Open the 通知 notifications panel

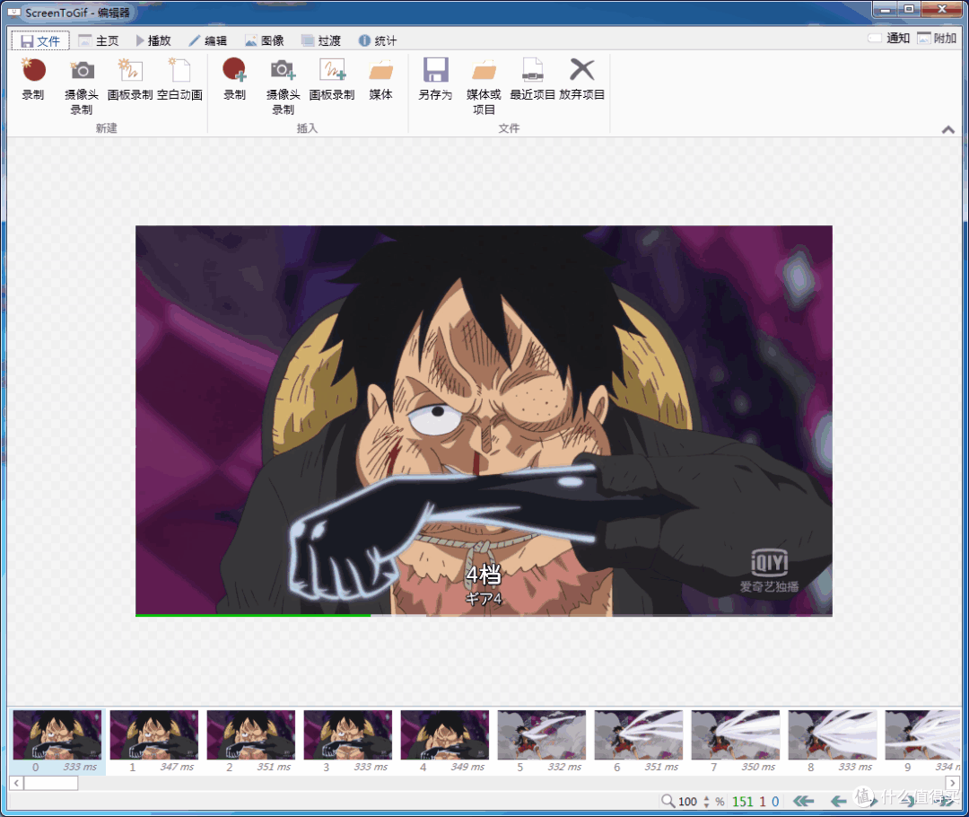click(888, 39)
